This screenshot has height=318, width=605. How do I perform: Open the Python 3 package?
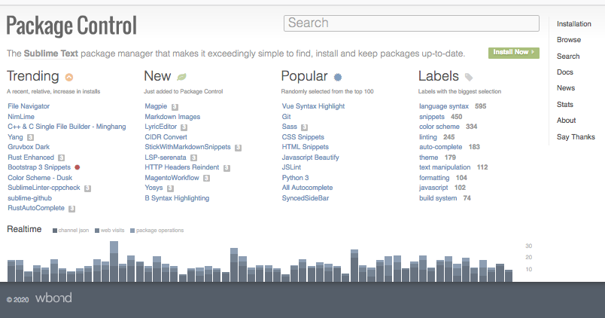[295, 178]
